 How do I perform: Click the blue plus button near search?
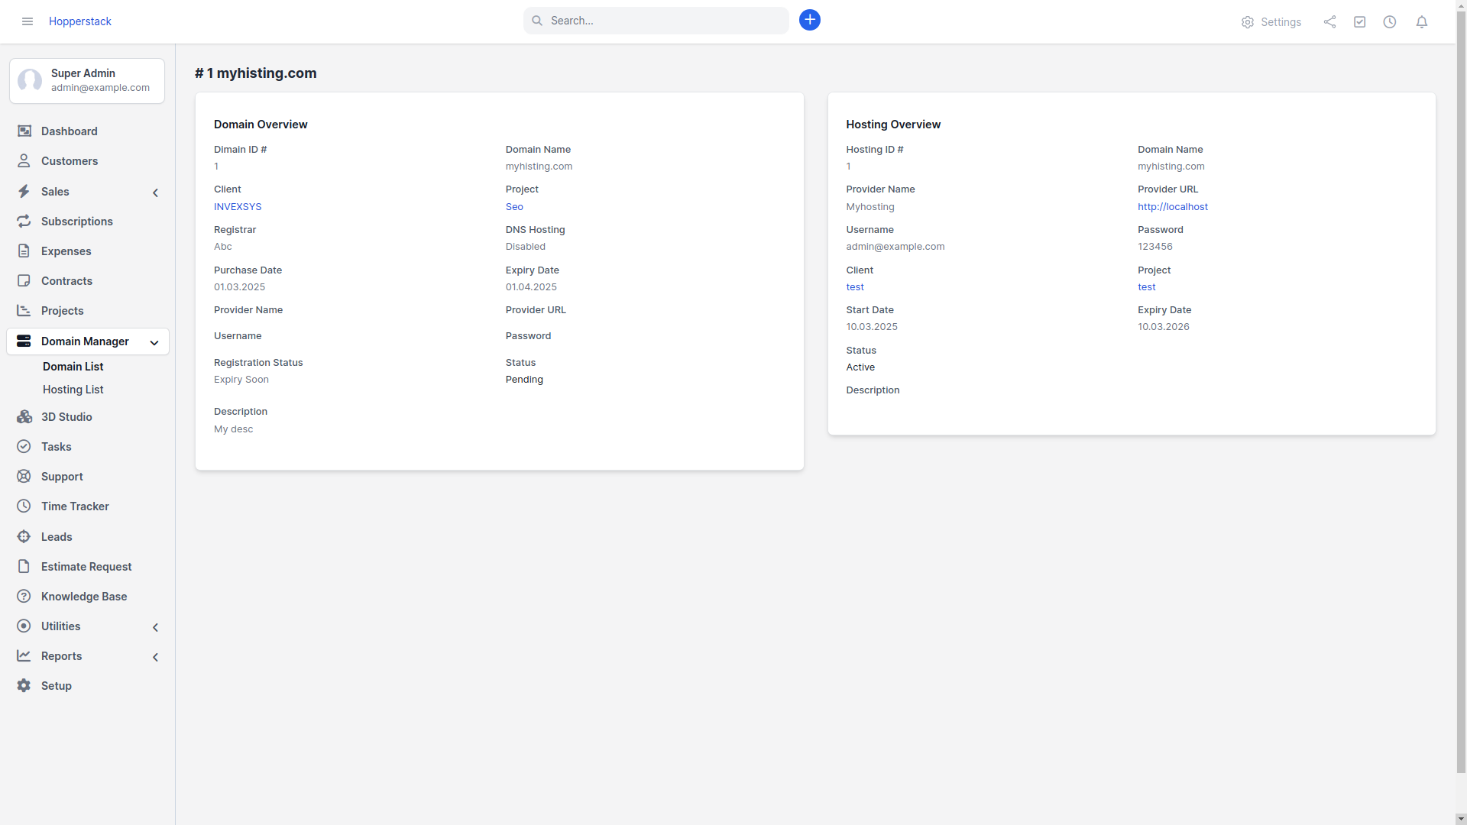click(810, 20)
